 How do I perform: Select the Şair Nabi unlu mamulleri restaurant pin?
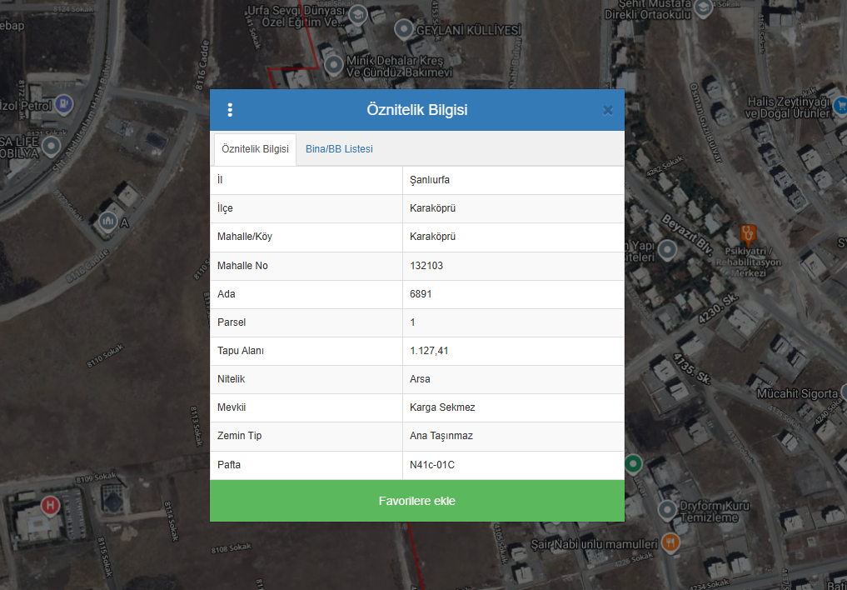point(671,543)
